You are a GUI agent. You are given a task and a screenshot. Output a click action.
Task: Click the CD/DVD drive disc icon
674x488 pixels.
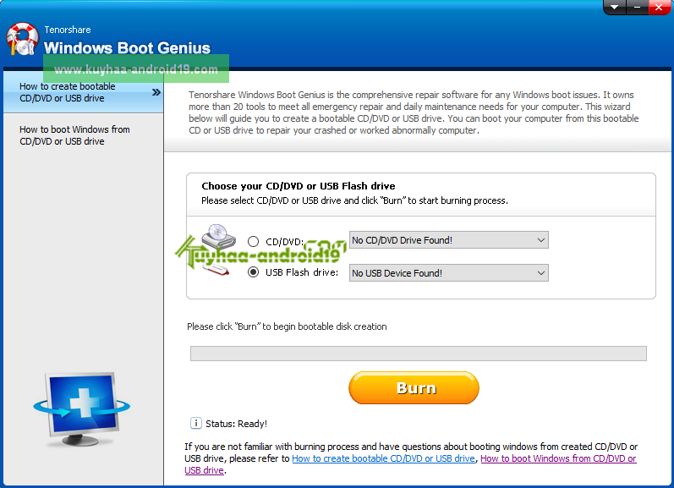[219, 236]
